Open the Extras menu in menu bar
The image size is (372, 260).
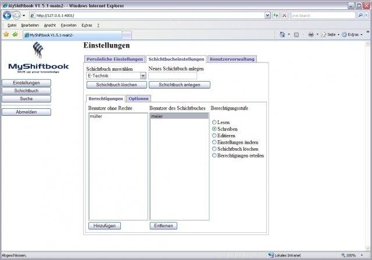coord(87,25)
